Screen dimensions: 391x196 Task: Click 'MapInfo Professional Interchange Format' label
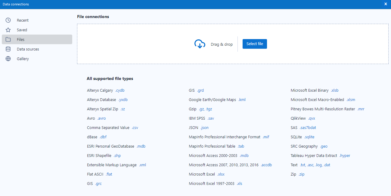[225, 137]
